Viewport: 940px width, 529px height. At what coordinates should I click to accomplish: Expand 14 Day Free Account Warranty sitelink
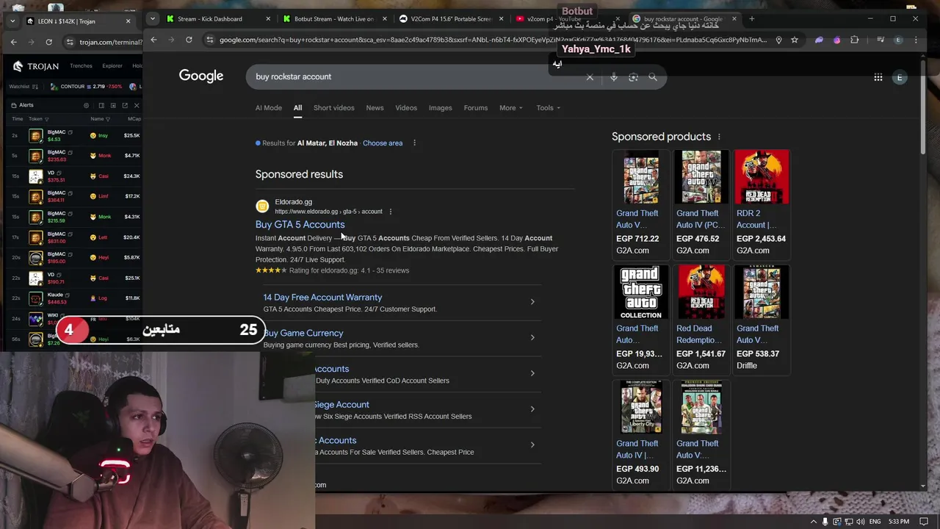[532, 302]
